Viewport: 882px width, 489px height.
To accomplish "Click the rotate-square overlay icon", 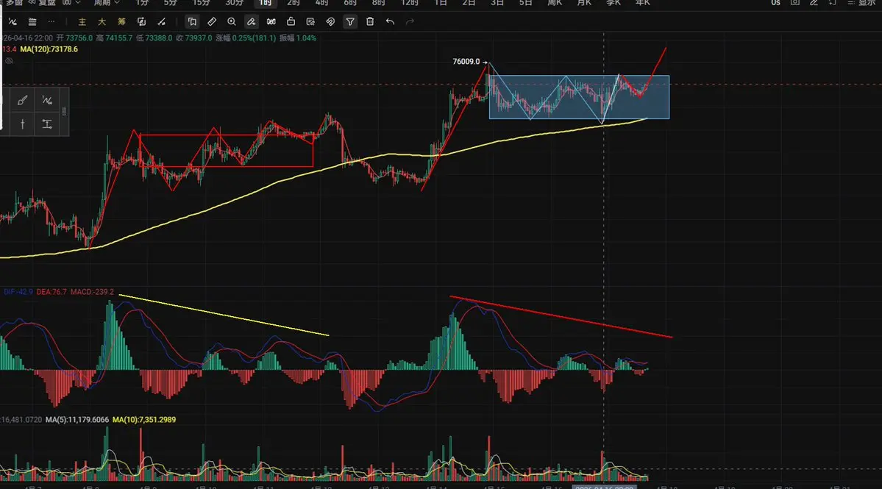I will [142, 22].
